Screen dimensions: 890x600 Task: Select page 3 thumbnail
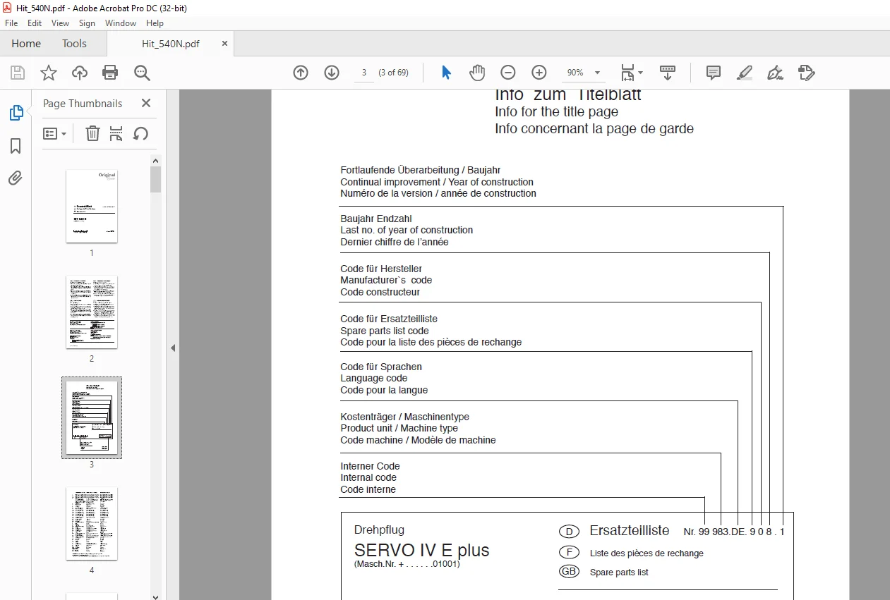[92, 417]
